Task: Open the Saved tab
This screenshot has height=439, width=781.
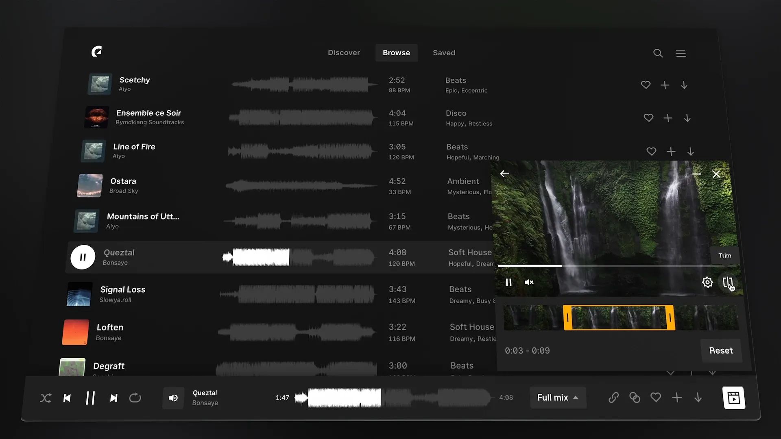Action: click(444, 52)
